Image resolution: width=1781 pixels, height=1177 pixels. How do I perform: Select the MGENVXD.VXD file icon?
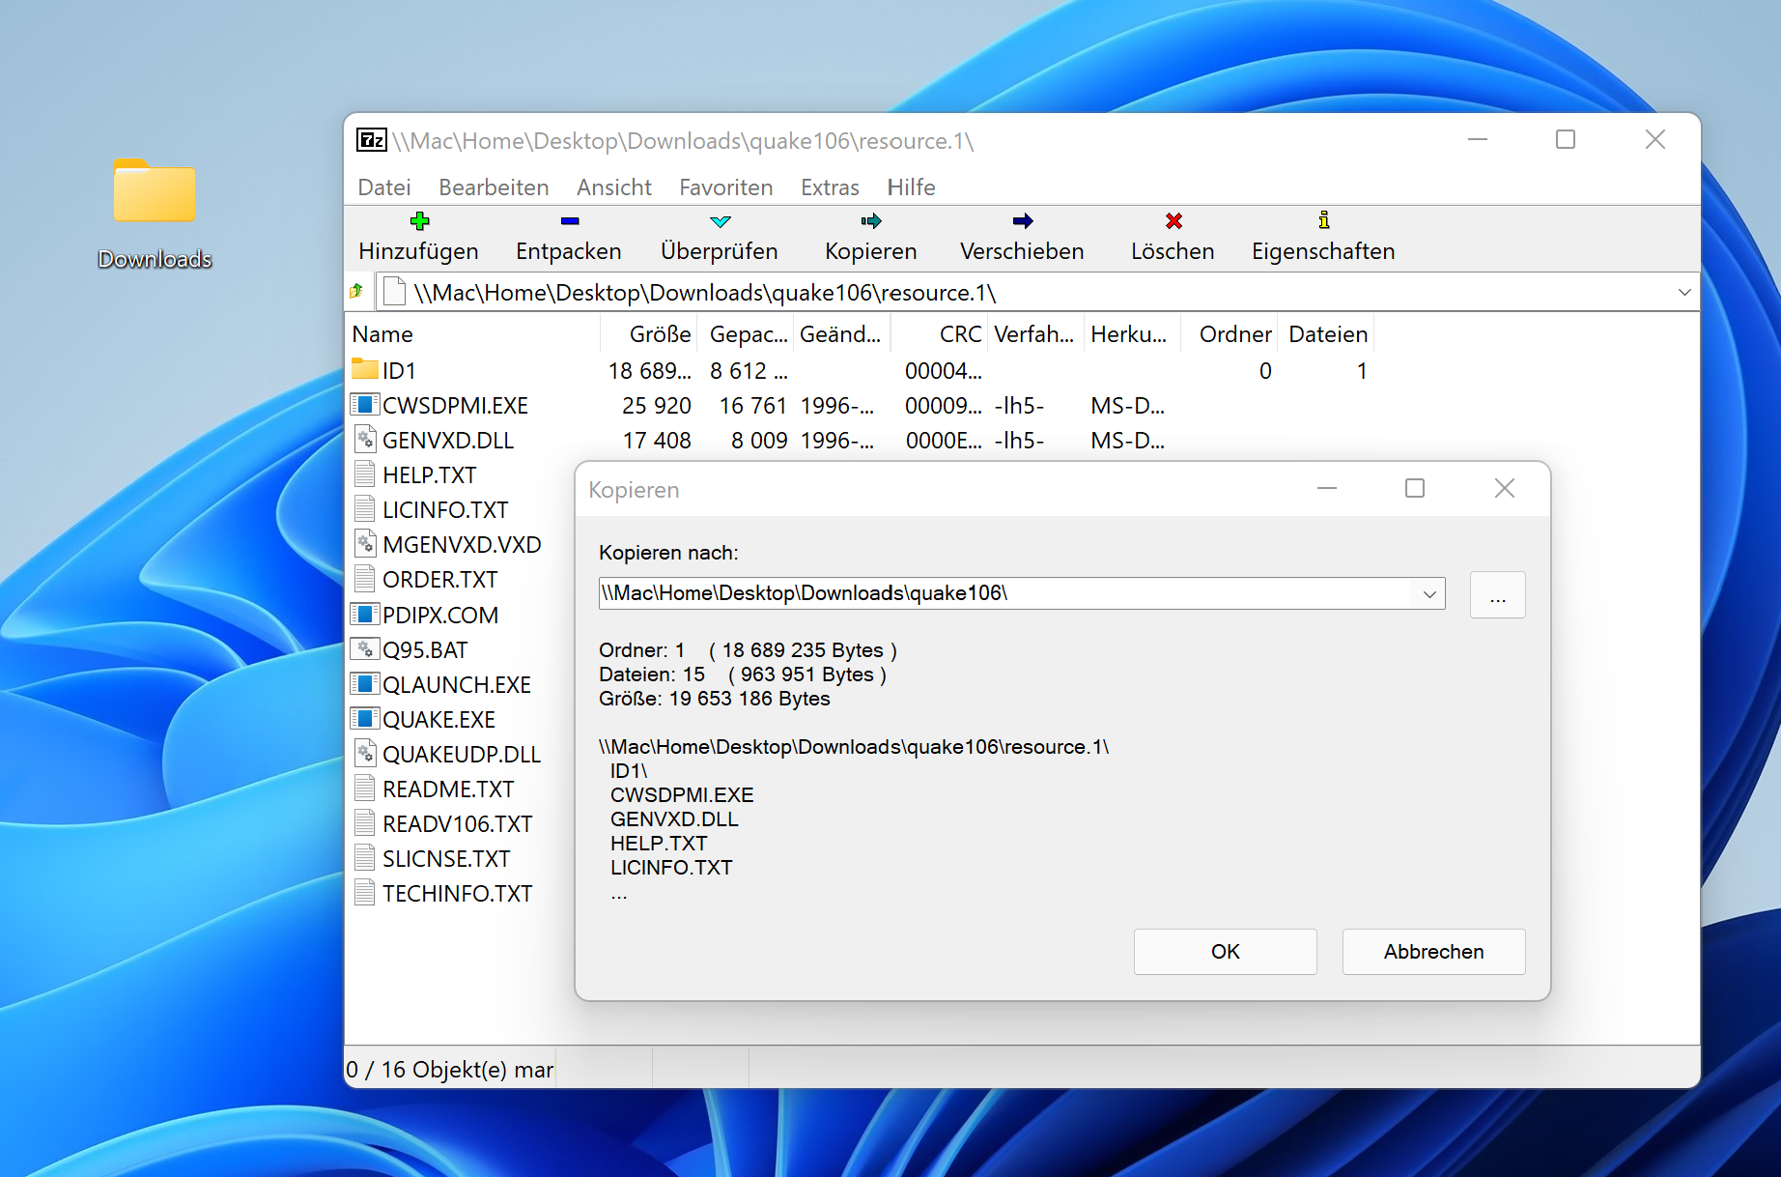[x=364, y=544]
